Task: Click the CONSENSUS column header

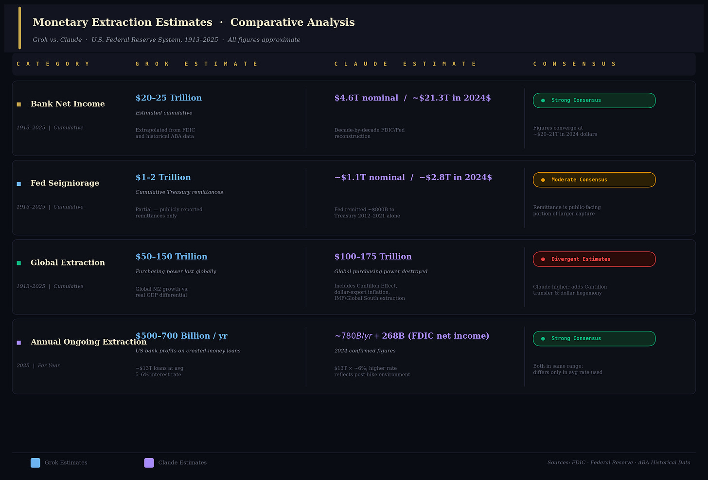Action: 575,64
